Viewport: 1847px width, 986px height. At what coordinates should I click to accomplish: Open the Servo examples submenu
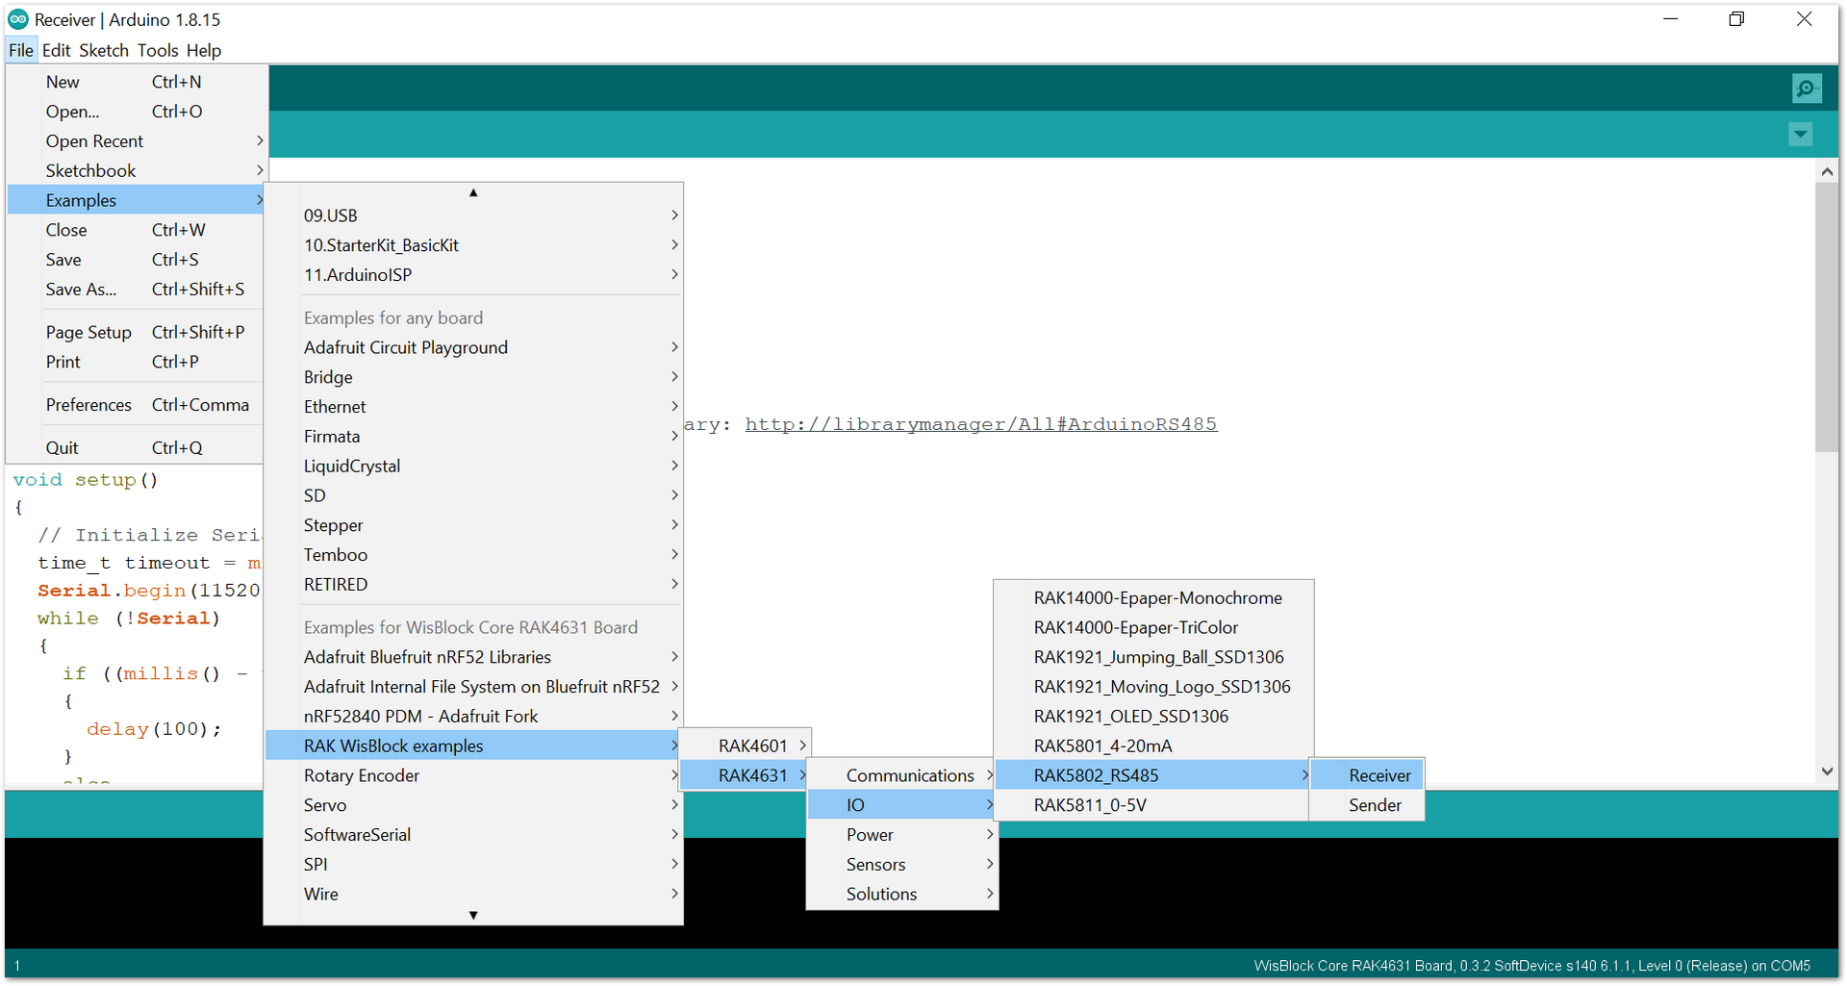tap(473, 805)
